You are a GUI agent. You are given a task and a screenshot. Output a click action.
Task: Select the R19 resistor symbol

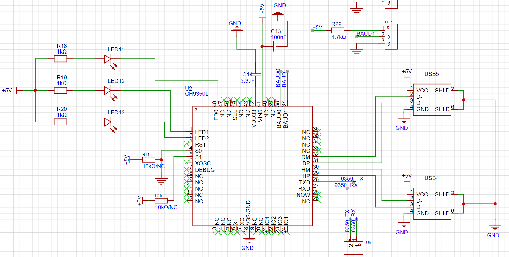pos(60,90)
